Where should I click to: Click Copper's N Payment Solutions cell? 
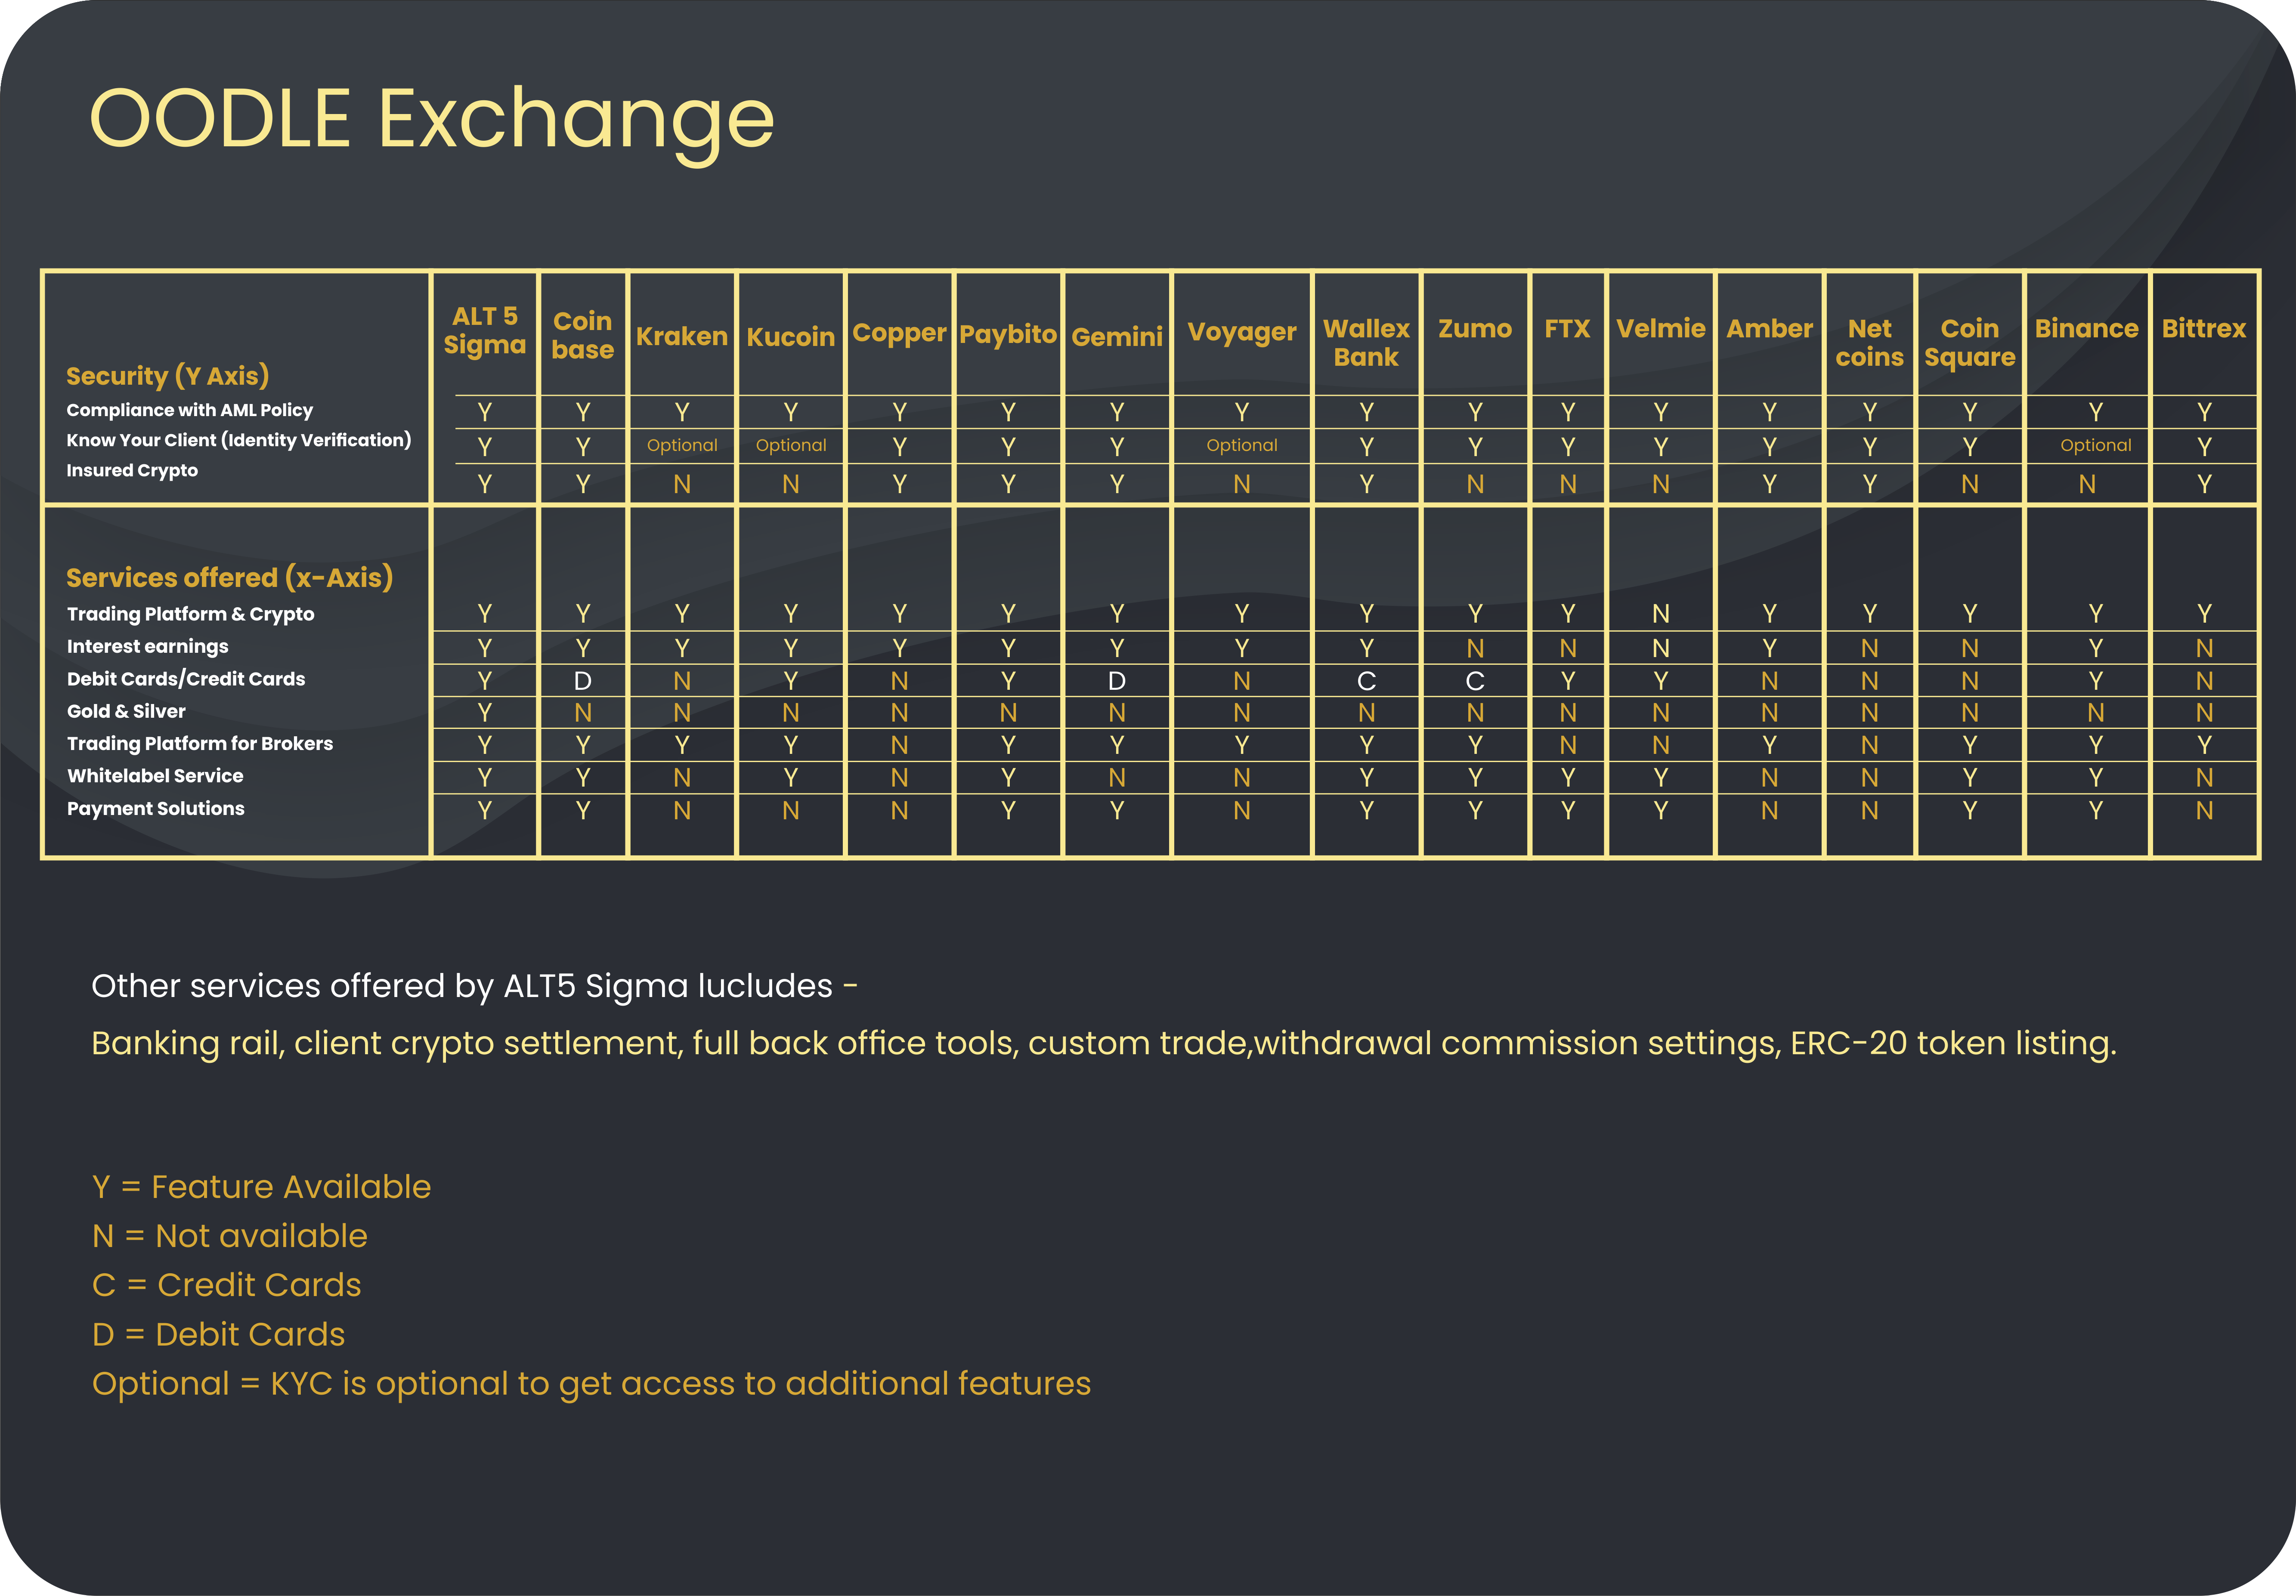tap(899, 812)
